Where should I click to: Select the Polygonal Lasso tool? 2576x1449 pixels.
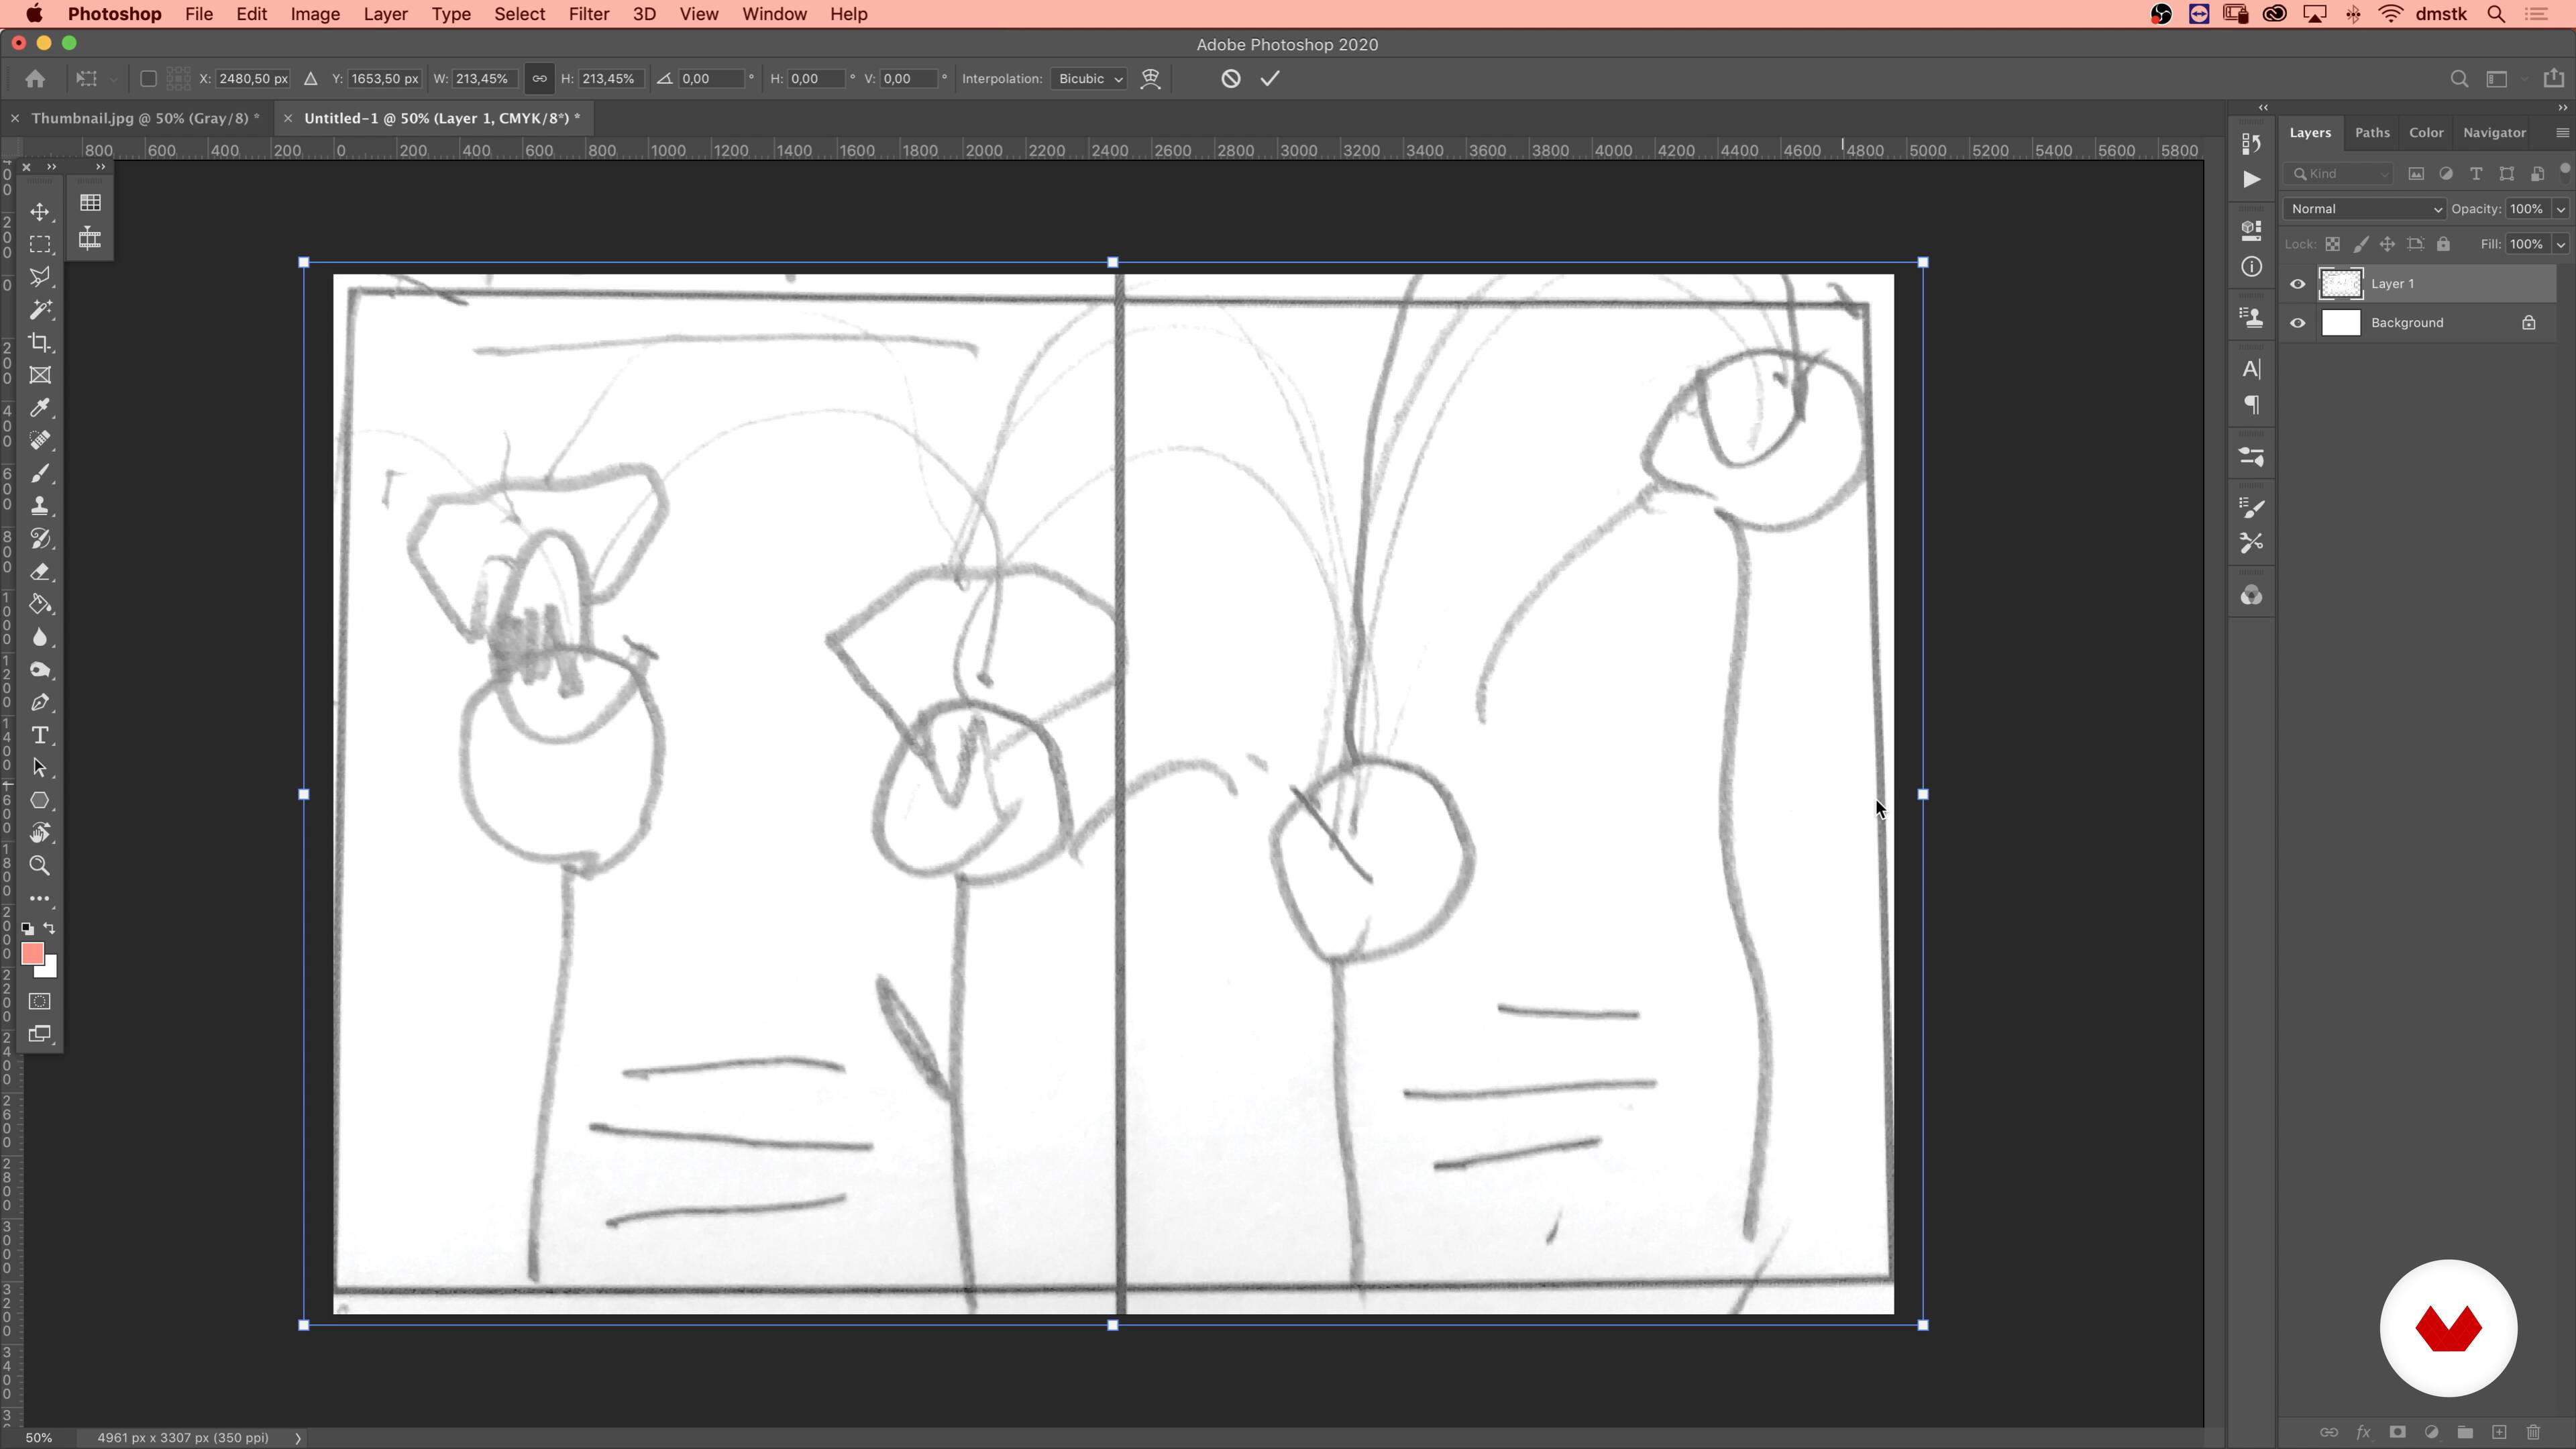coord(40,277)
